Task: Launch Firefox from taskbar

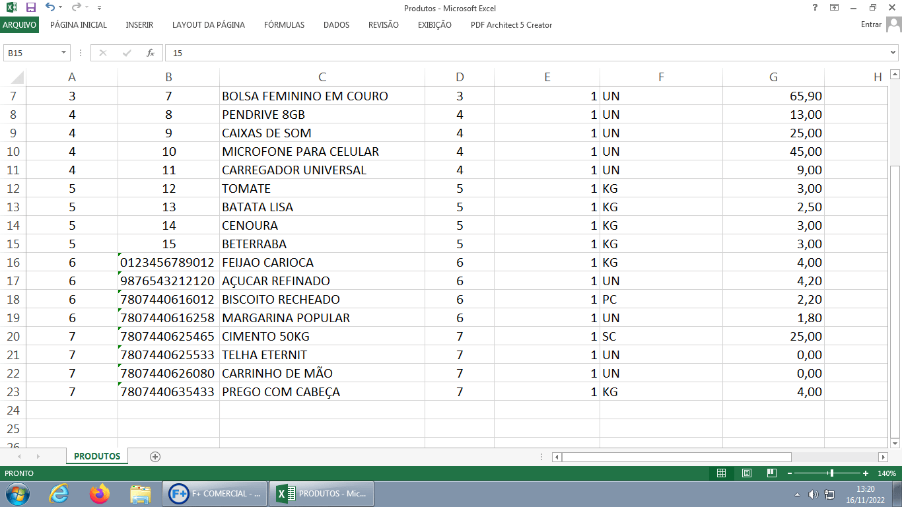Action: [100, 494]
